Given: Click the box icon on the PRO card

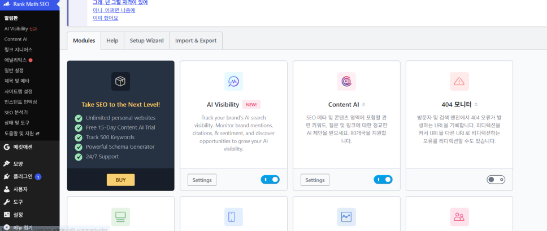Looking at the screenshot, I should tap(120, 81).
